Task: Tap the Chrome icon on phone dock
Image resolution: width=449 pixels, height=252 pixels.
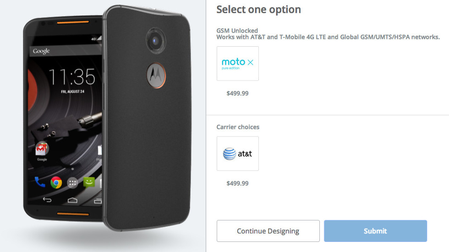Action: (56, 182)
